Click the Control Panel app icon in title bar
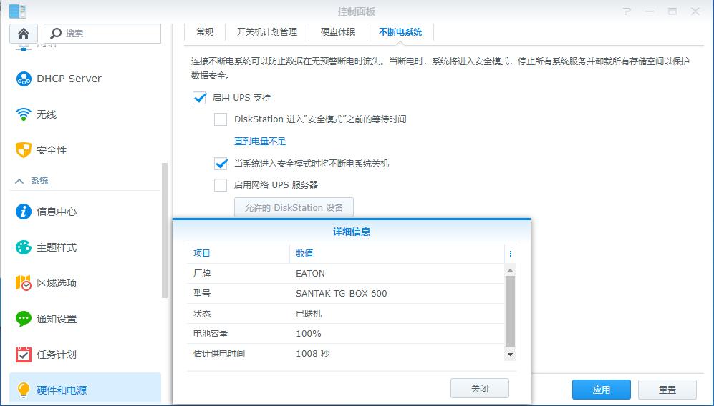Screen dimensions: 714x406 point(18,11)
